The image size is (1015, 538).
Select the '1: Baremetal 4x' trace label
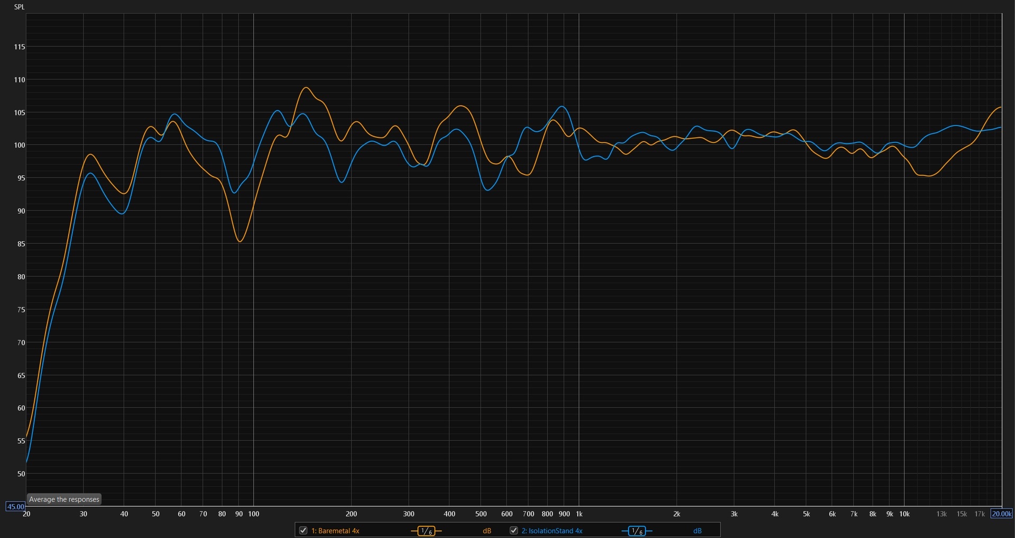click(x=335, y=531)
